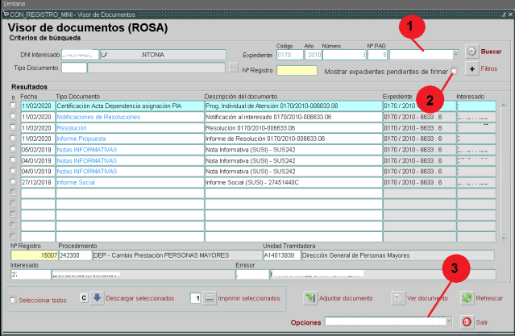This screenshot has height=336, width=515.
Task: Click the red Salir exit icon
Action: 467,321
